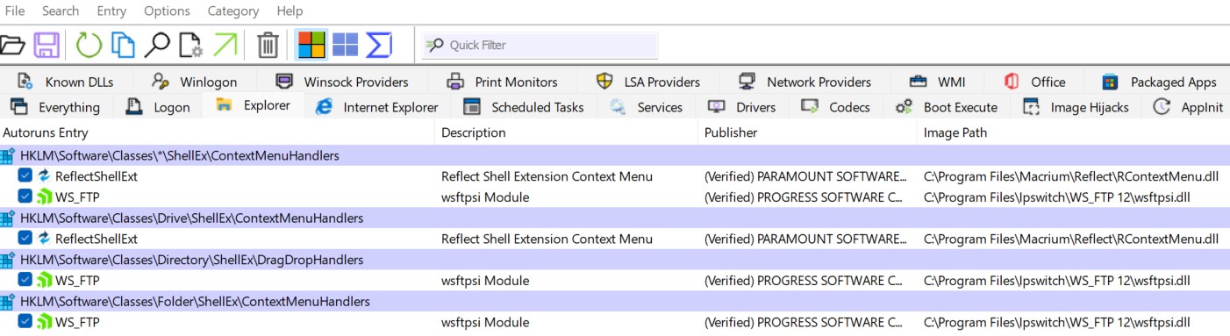Viewport: 1230px width, 336px height.
Task: Refresh the autoruns list
Action: click(89, 45)
